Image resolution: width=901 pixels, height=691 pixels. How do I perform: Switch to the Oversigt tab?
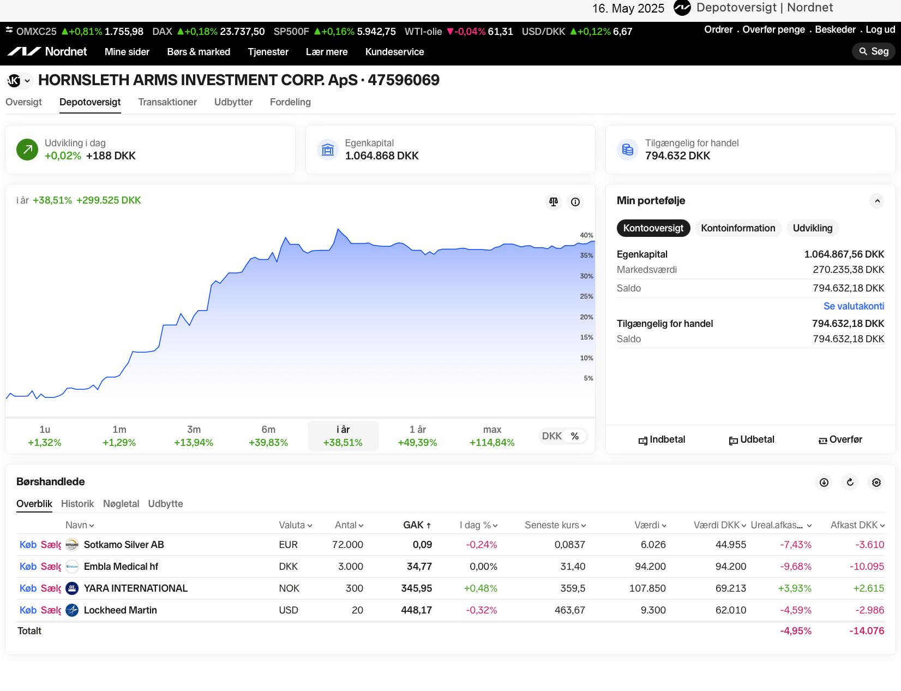click(23, 102)
